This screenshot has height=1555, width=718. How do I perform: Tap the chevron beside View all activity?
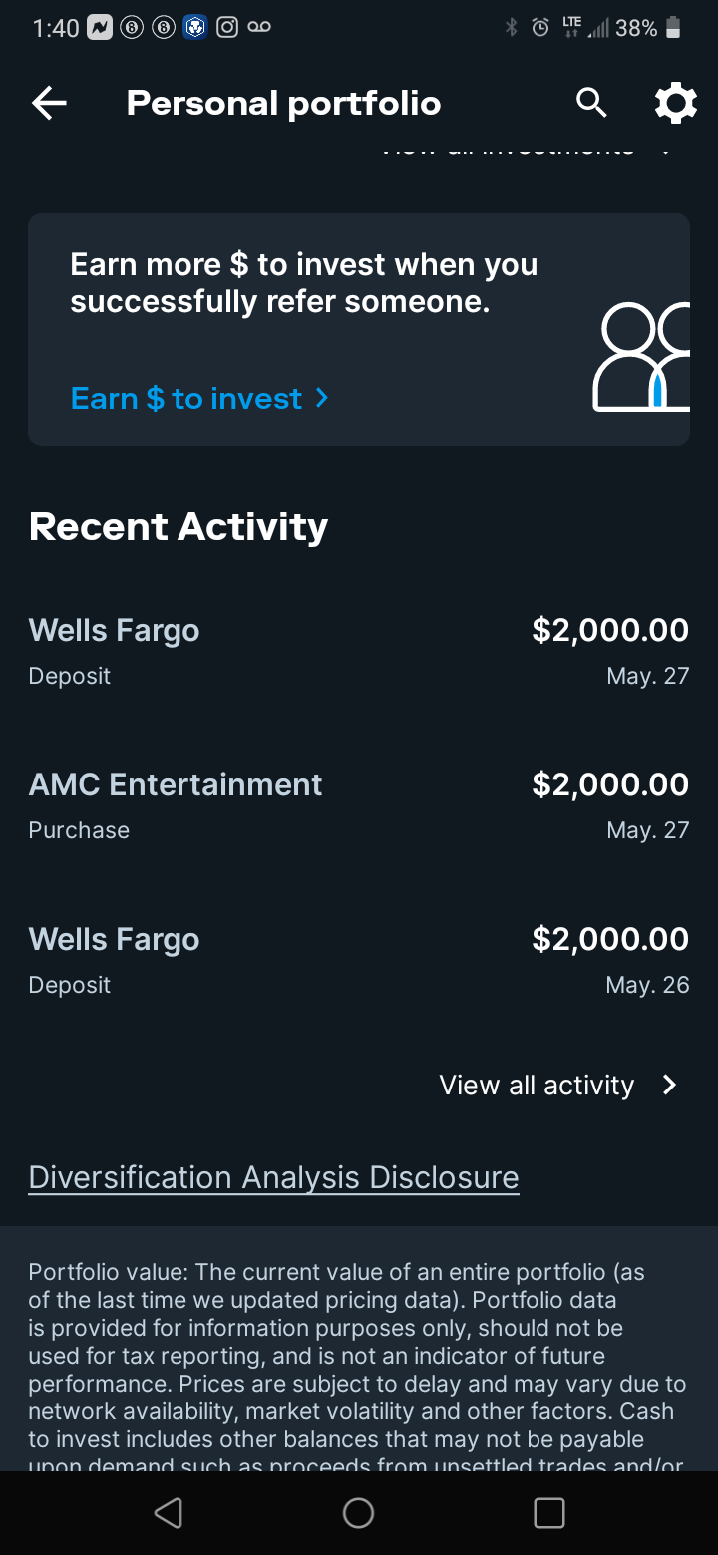point(670,1085)
